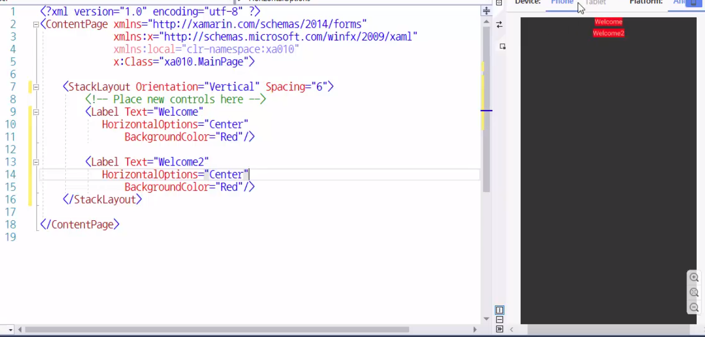Viewport: 705px width, 337px height.
Task: Click the closing ContentPage tag on line 18
Action: point(80,225)
